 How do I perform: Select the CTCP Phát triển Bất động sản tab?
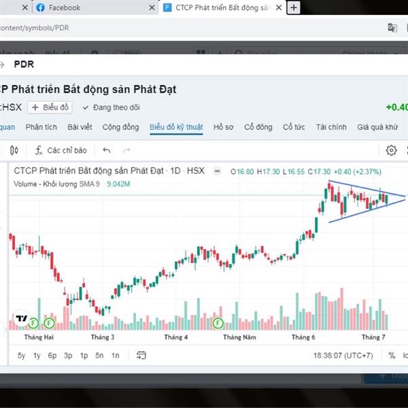(x=222, y=7)
